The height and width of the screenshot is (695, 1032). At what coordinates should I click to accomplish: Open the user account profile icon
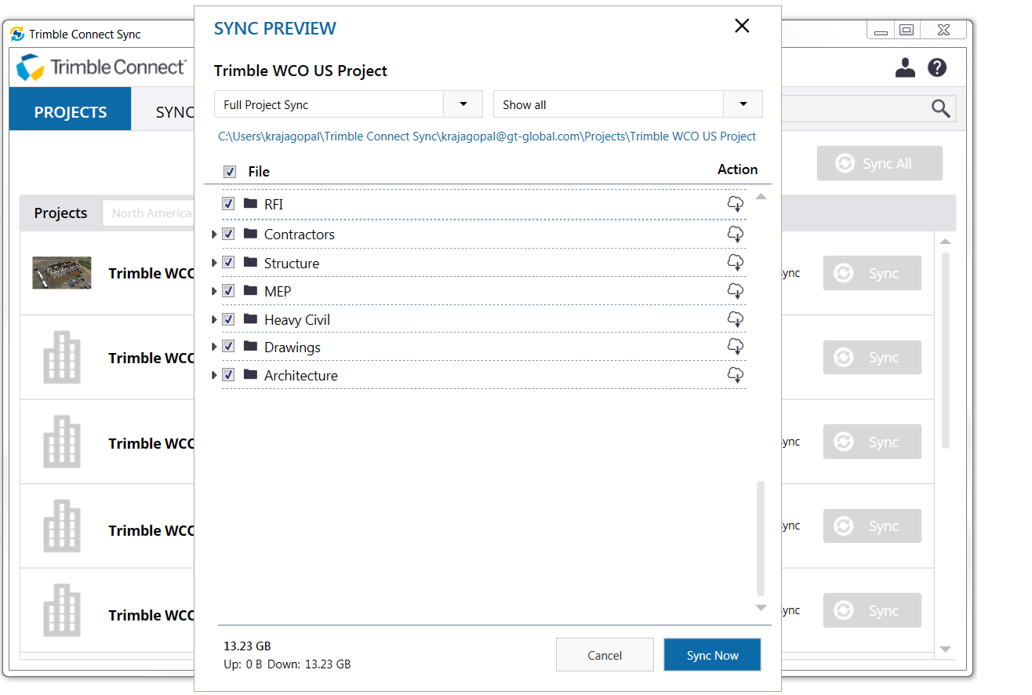(x=905, y=67)
